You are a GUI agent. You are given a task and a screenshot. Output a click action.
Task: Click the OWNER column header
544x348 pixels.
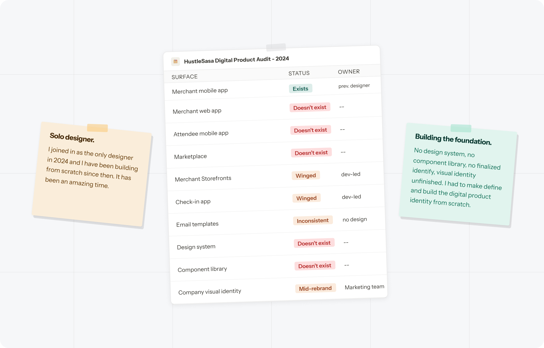[x=349, y=72]
